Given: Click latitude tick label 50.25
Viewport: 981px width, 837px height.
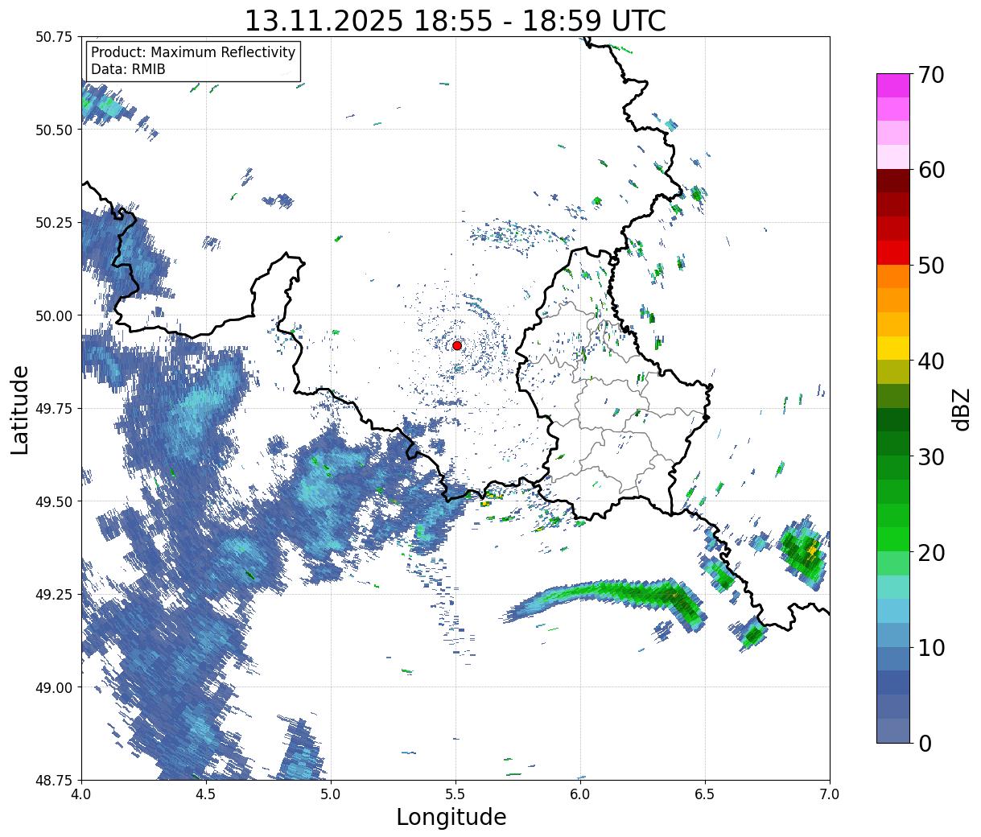Looking at the screenshot, I should click(x=54, y=223).
